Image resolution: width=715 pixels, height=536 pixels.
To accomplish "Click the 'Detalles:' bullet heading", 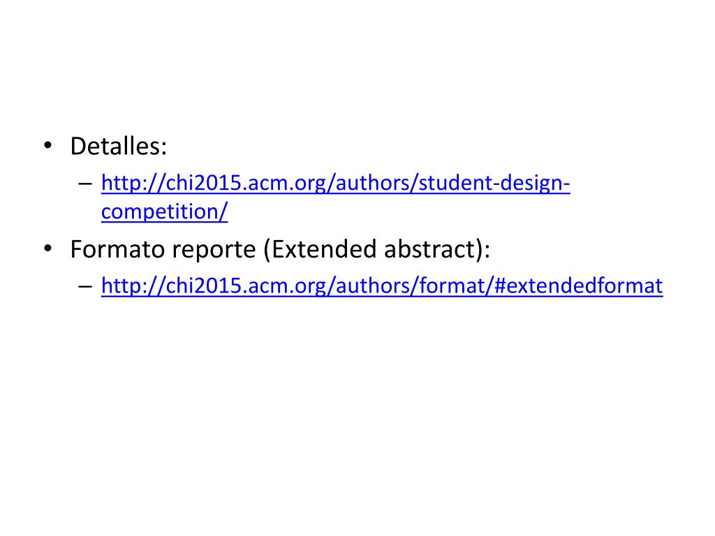I will click(119, 147).
